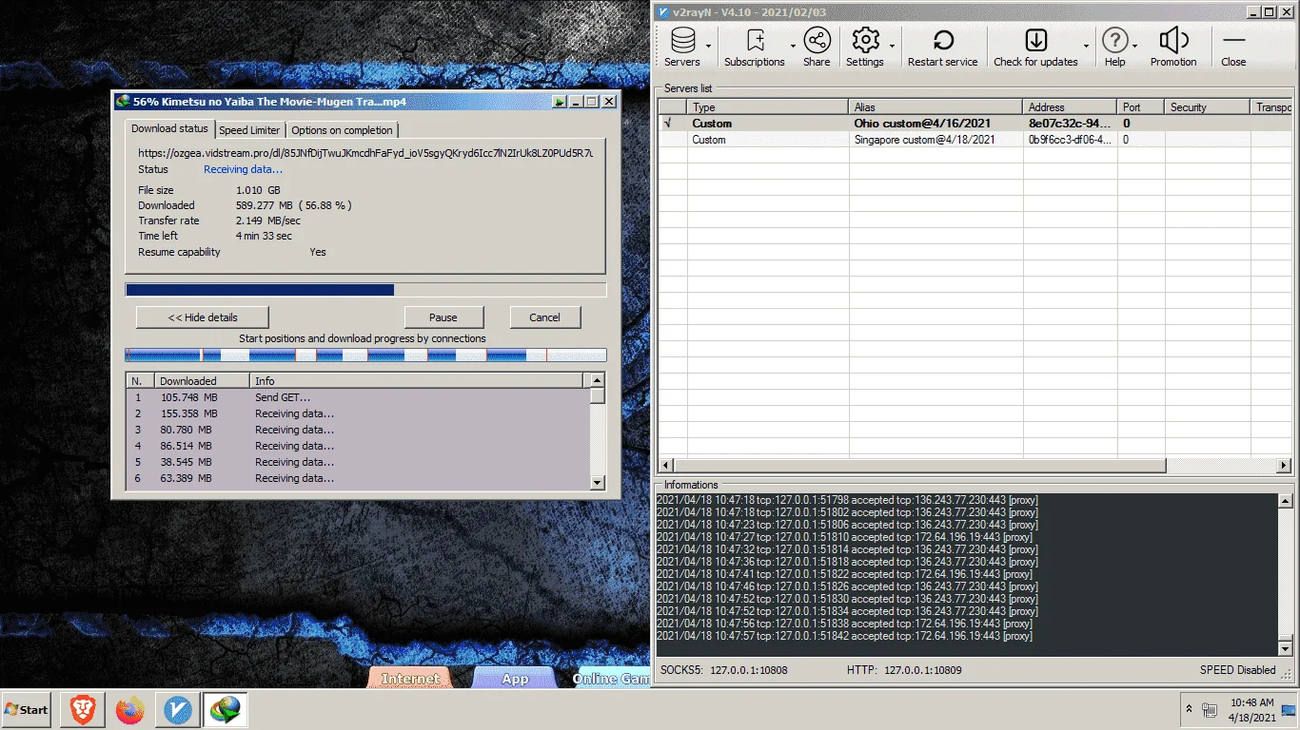This screenshot has height=730, width=1300.
Task: Click the Internet Download Manager taskbar icon
Action: click(x=226, y=709)
